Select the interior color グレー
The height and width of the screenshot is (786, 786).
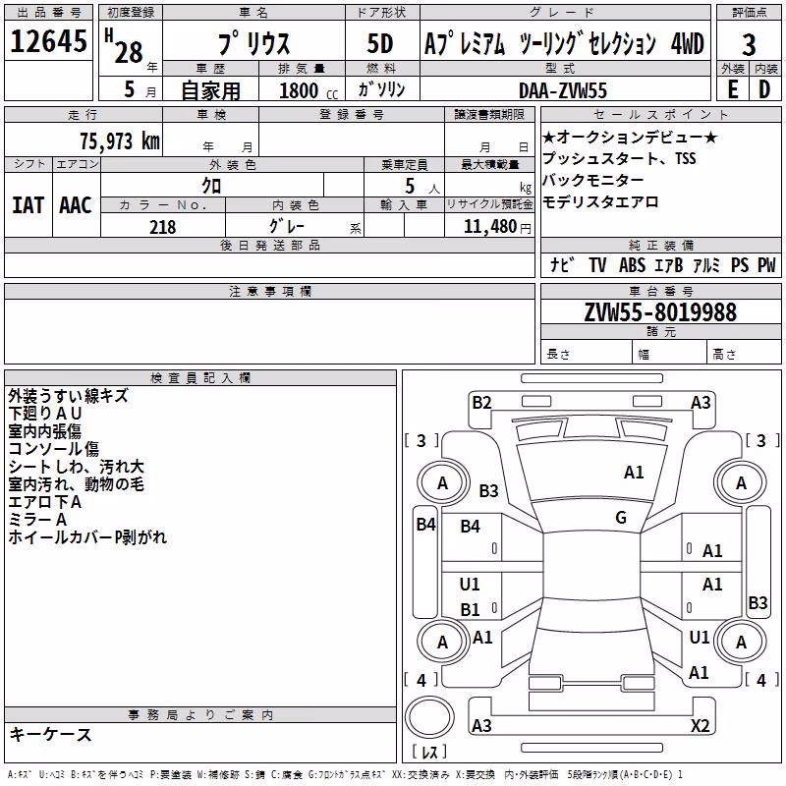click(287, 226)
